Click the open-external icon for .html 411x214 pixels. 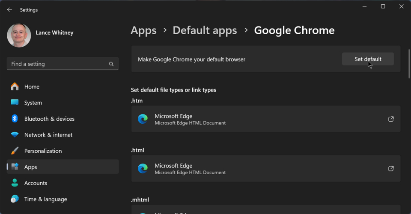coord(391,169)
